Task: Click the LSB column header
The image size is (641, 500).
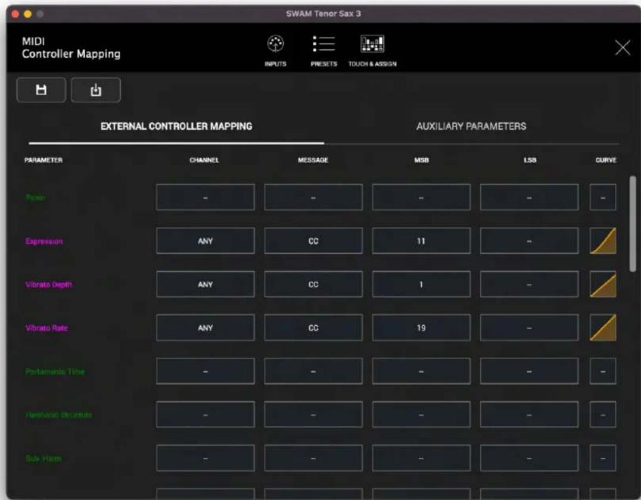Action: 530,160
